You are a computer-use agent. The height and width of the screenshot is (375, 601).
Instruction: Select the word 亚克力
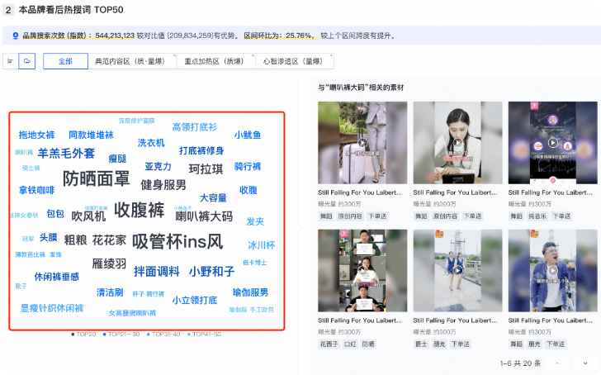tap(158, 167)
